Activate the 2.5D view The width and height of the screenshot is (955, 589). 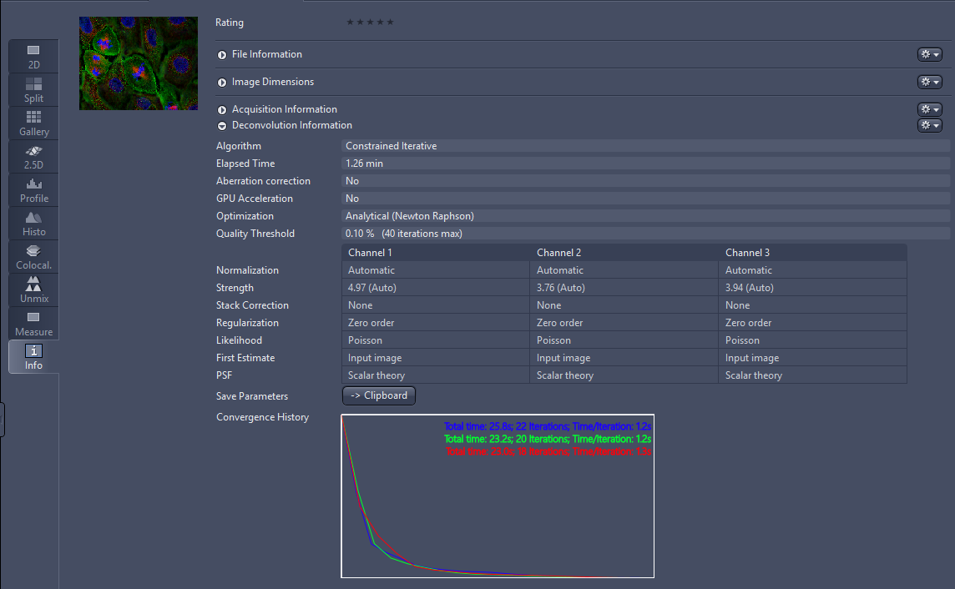pos(33,156)
